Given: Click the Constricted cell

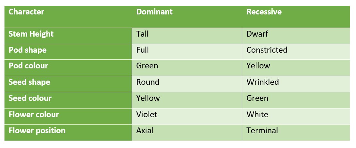Looking at the screenshot, I should pyautogui.click(x=267, y=50).
